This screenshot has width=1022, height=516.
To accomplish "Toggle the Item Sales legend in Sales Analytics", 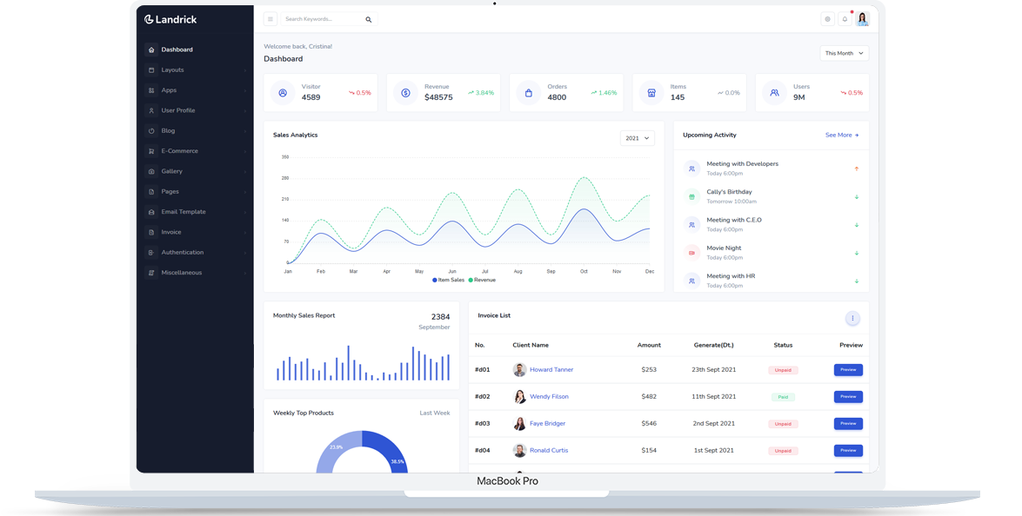I will click(449, 280).
